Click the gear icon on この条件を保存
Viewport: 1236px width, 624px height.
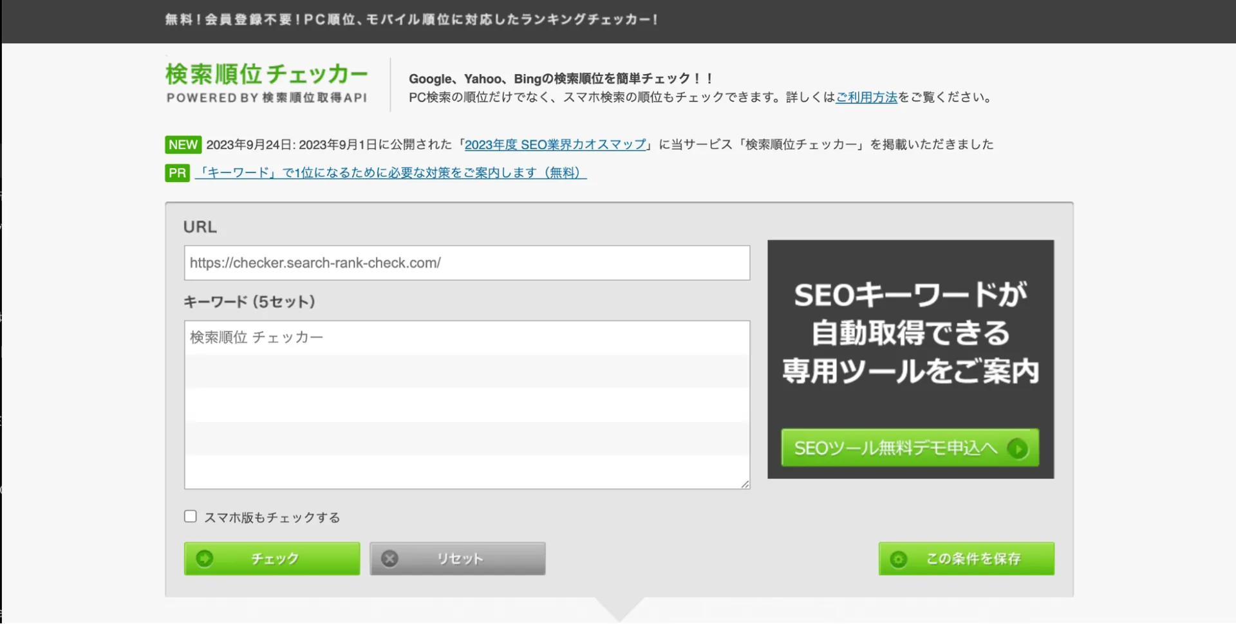pos(899,559)
